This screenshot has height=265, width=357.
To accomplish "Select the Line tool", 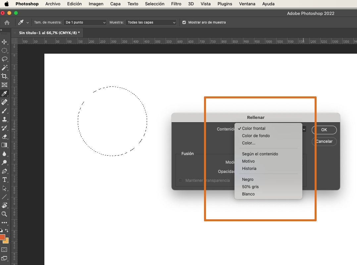I will (x=4, y=197).
